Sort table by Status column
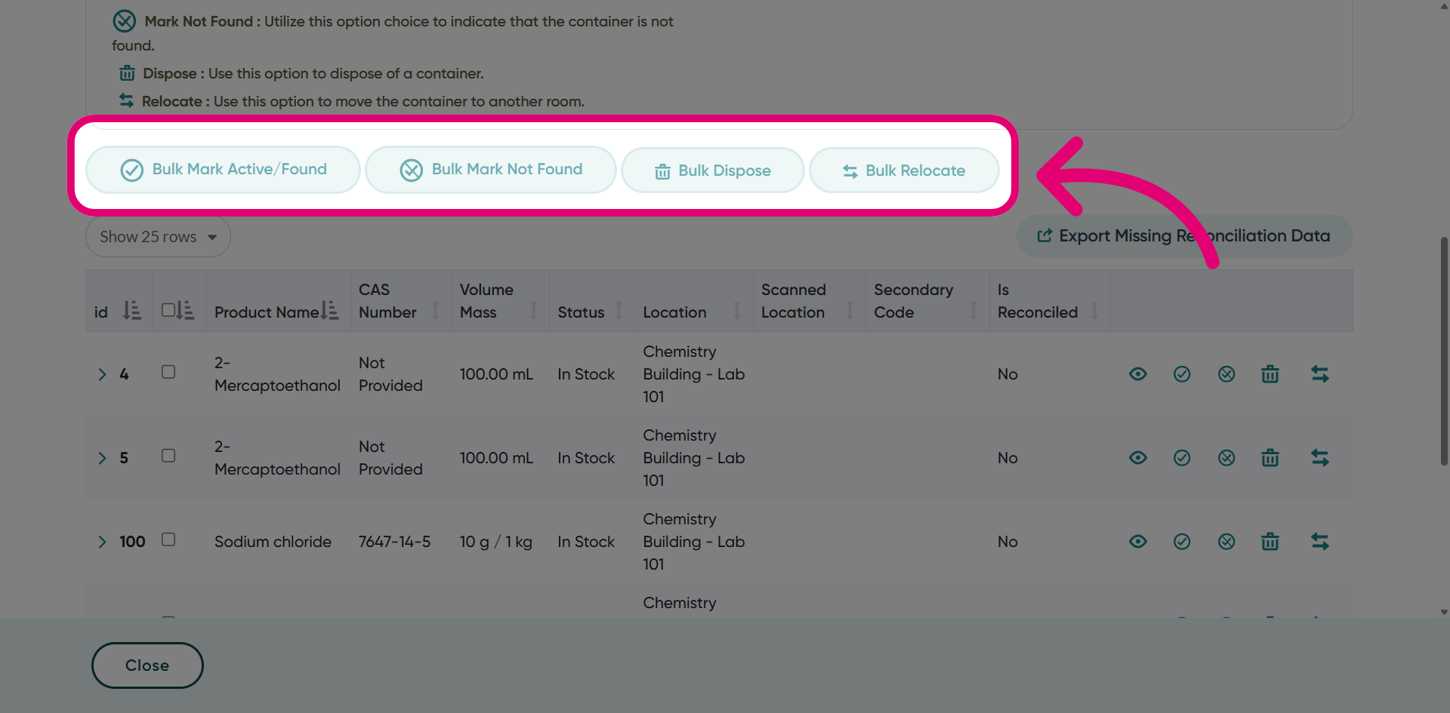1450x713 pixels. click(x=619, y=310)
